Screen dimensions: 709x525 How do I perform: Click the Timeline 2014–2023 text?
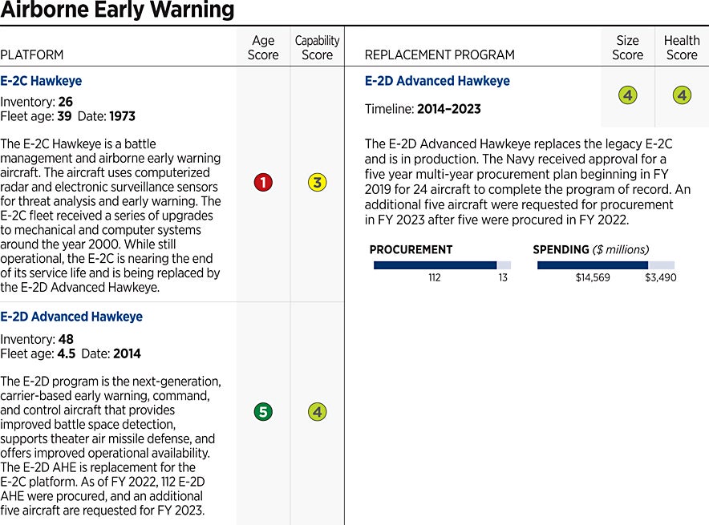pyautogui.click(x=423, y=109)
